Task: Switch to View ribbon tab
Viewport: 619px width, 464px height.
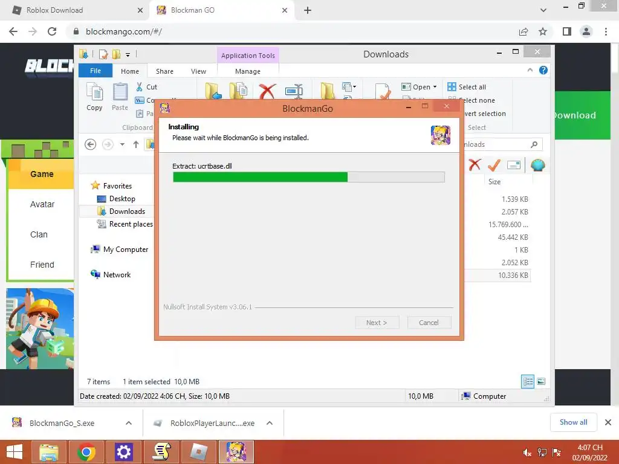Action: coord(198,71)
